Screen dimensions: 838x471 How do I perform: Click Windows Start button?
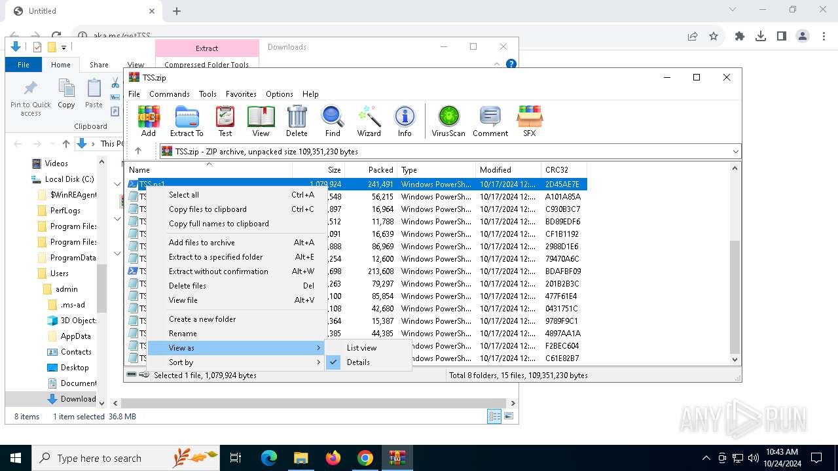[16, 458]
